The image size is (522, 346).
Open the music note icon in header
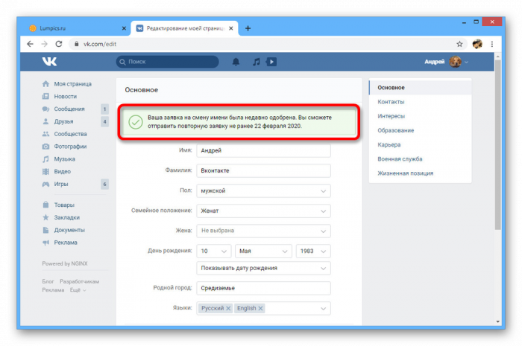pyautogui.click(x=256, y=62)
